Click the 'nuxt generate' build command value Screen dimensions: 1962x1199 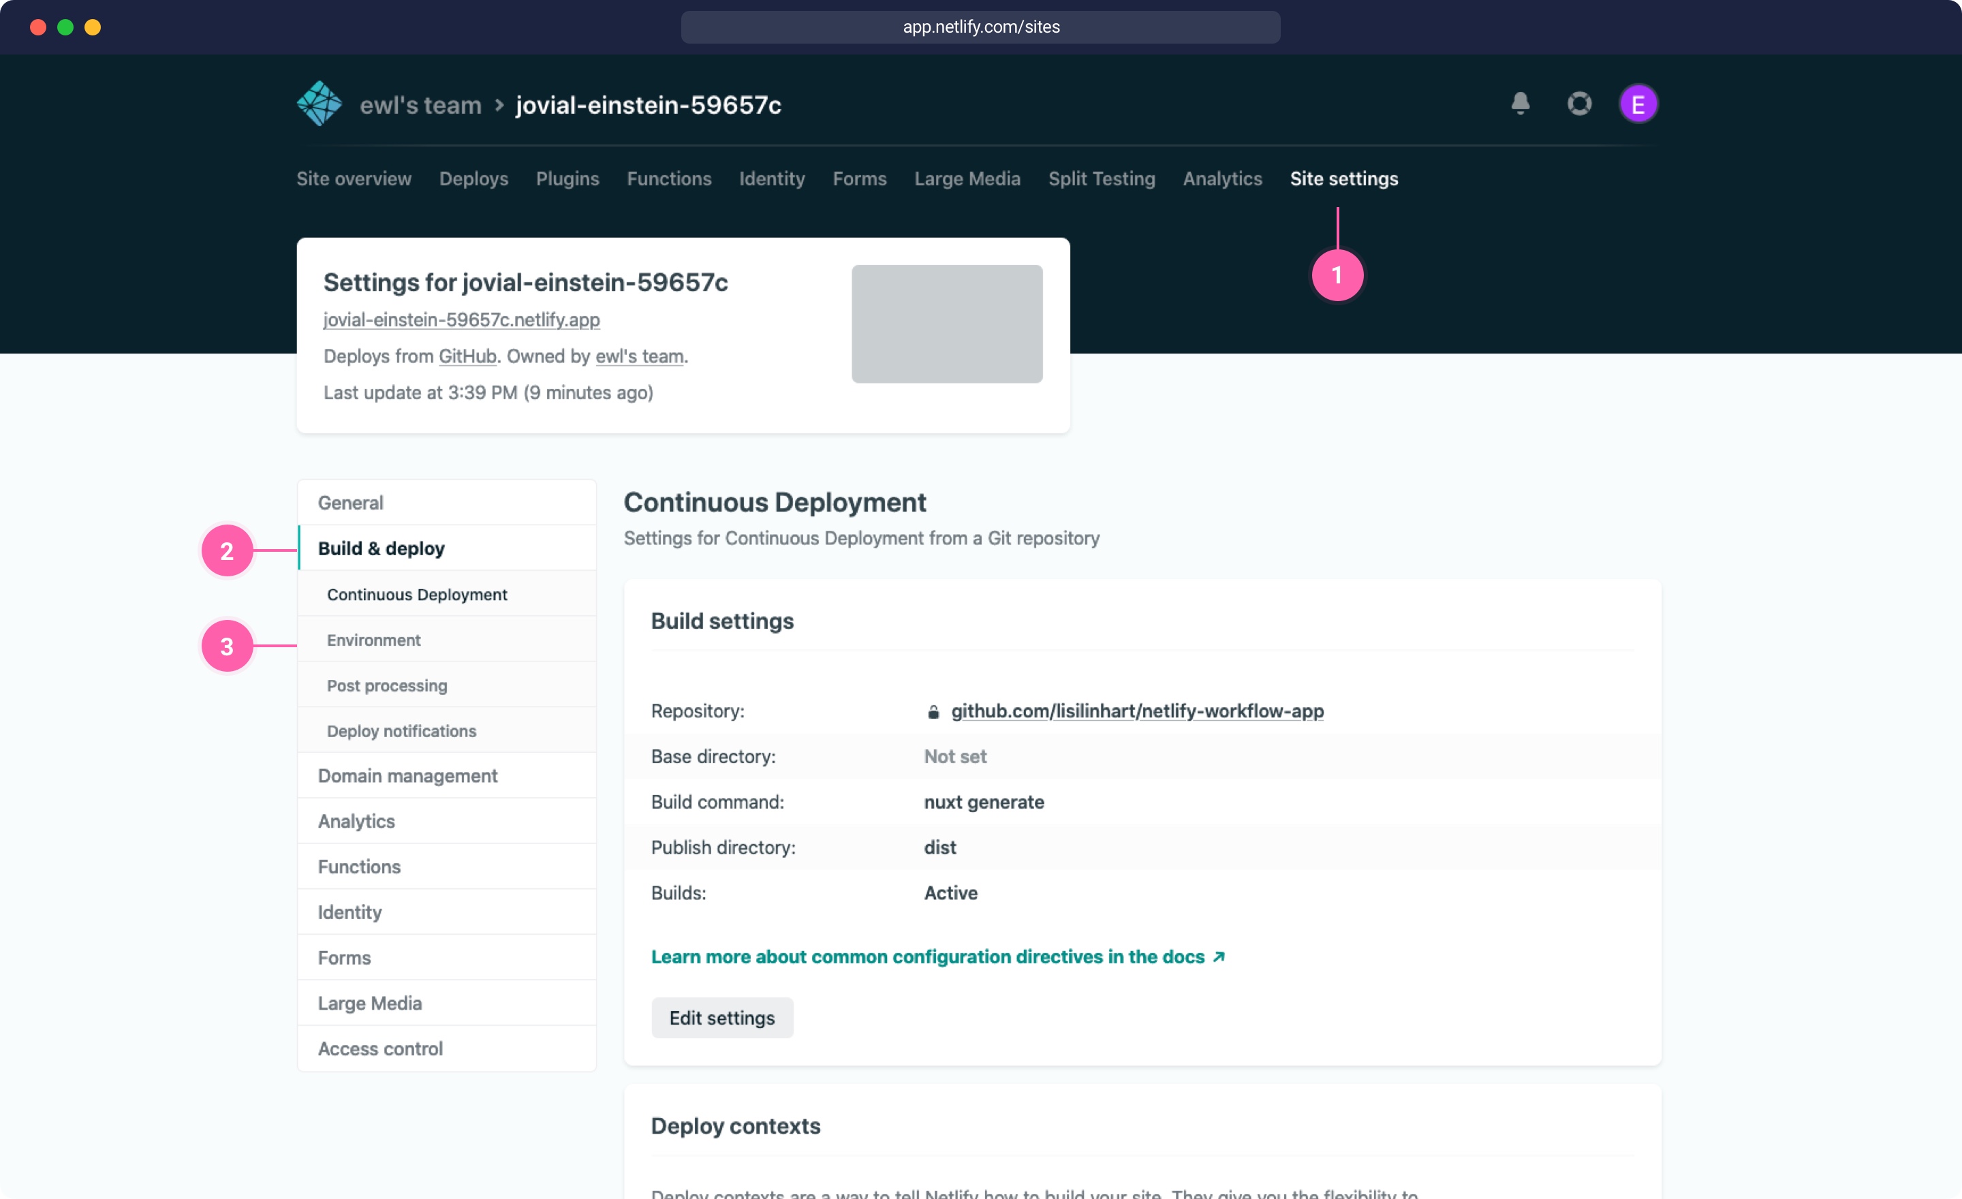click(x=984, y=802)
